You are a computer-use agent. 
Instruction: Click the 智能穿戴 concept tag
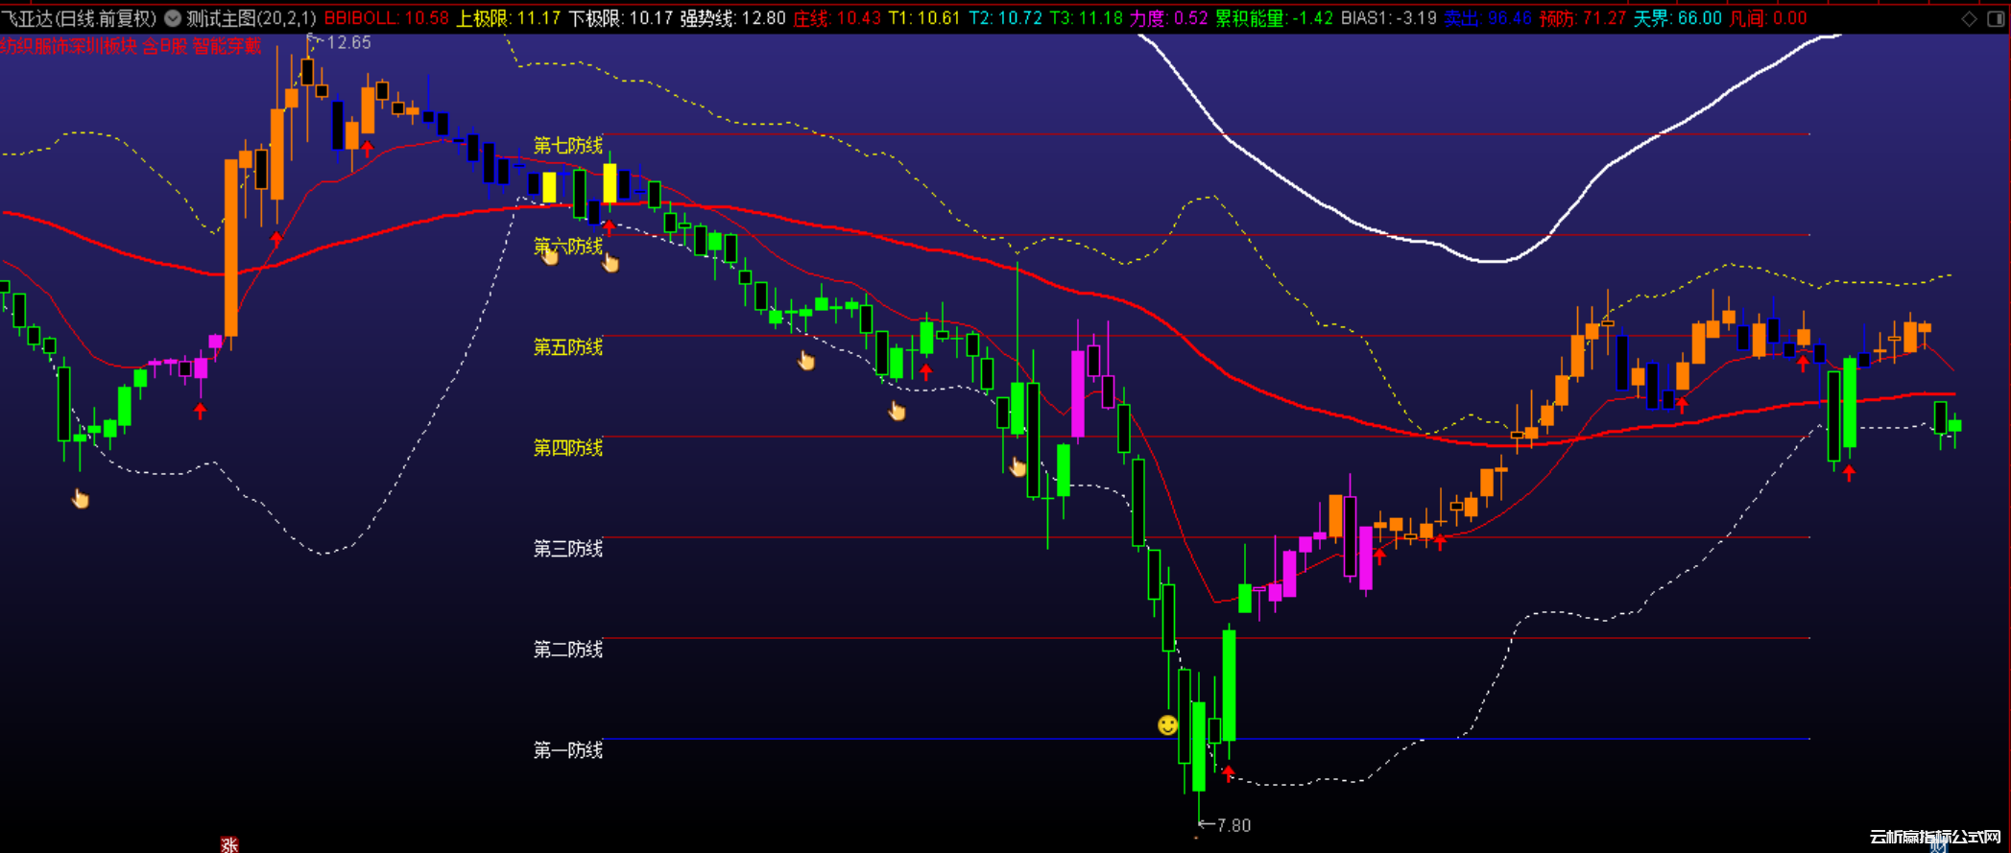coord(227,46)
